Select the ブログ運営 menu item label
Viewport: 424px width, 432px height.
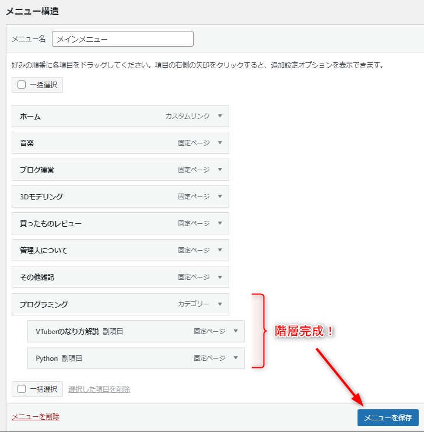click(37, 170)
